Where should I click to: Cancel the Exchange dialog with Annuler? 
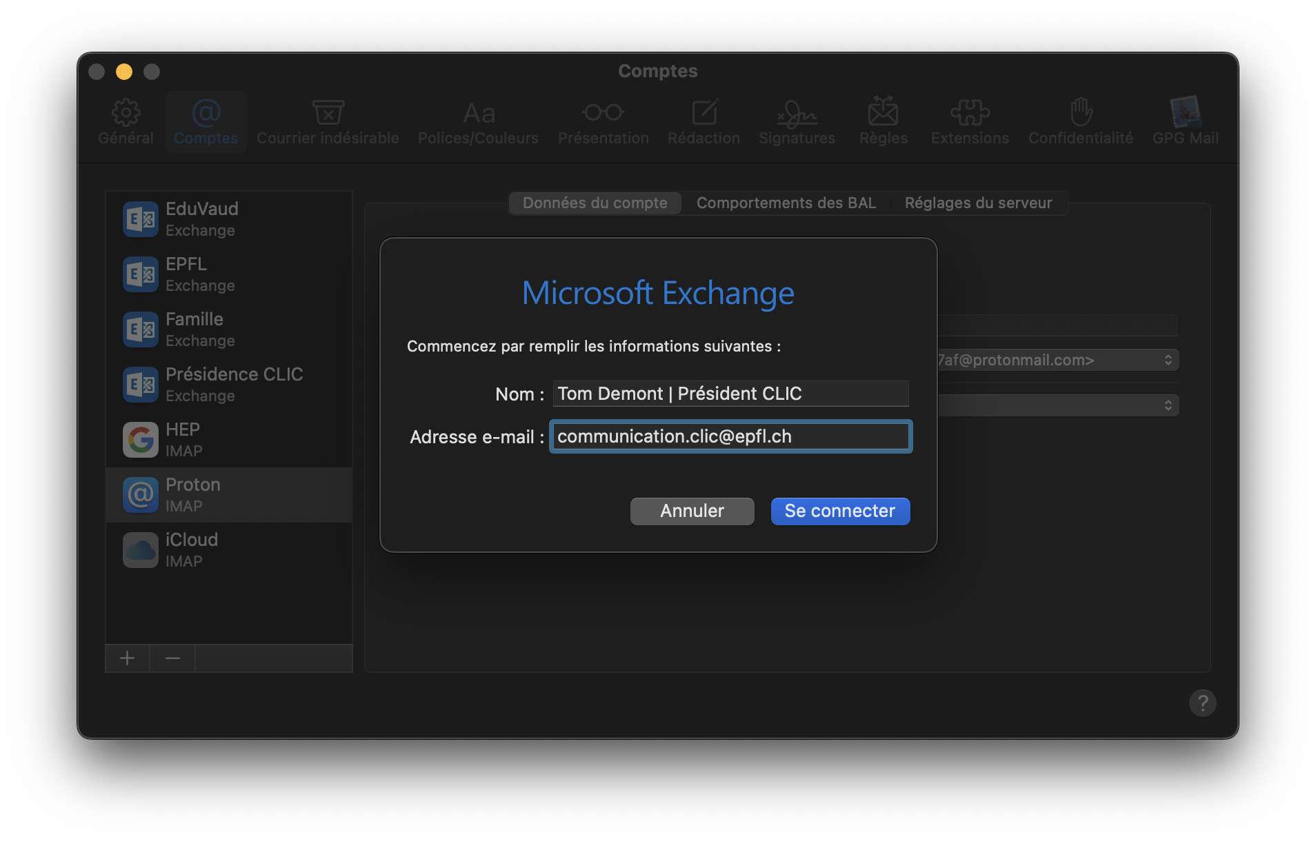[692, 511]
